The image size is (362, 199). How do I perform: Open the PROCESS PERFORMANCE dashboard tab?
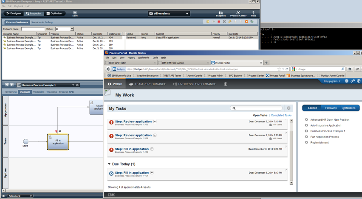(x=195, y=84)
